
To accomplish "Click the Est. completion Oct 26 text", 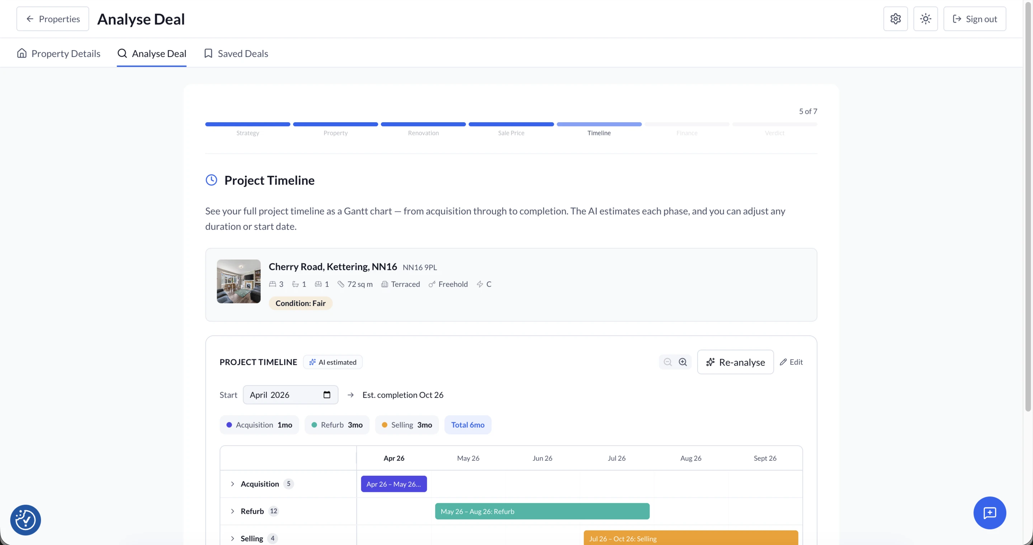I will [402, 395].
